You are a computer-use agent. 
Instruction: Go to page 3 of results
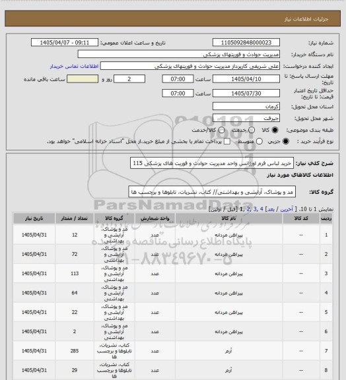(x=255, y=209)
